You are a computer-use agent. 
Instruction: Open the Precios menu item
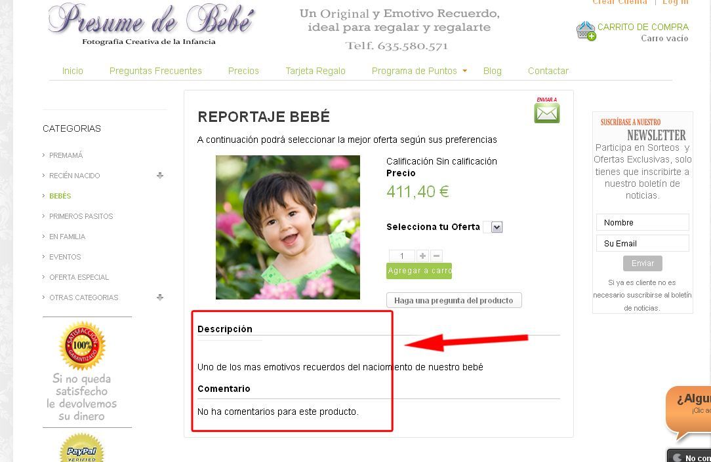point(243,71)
